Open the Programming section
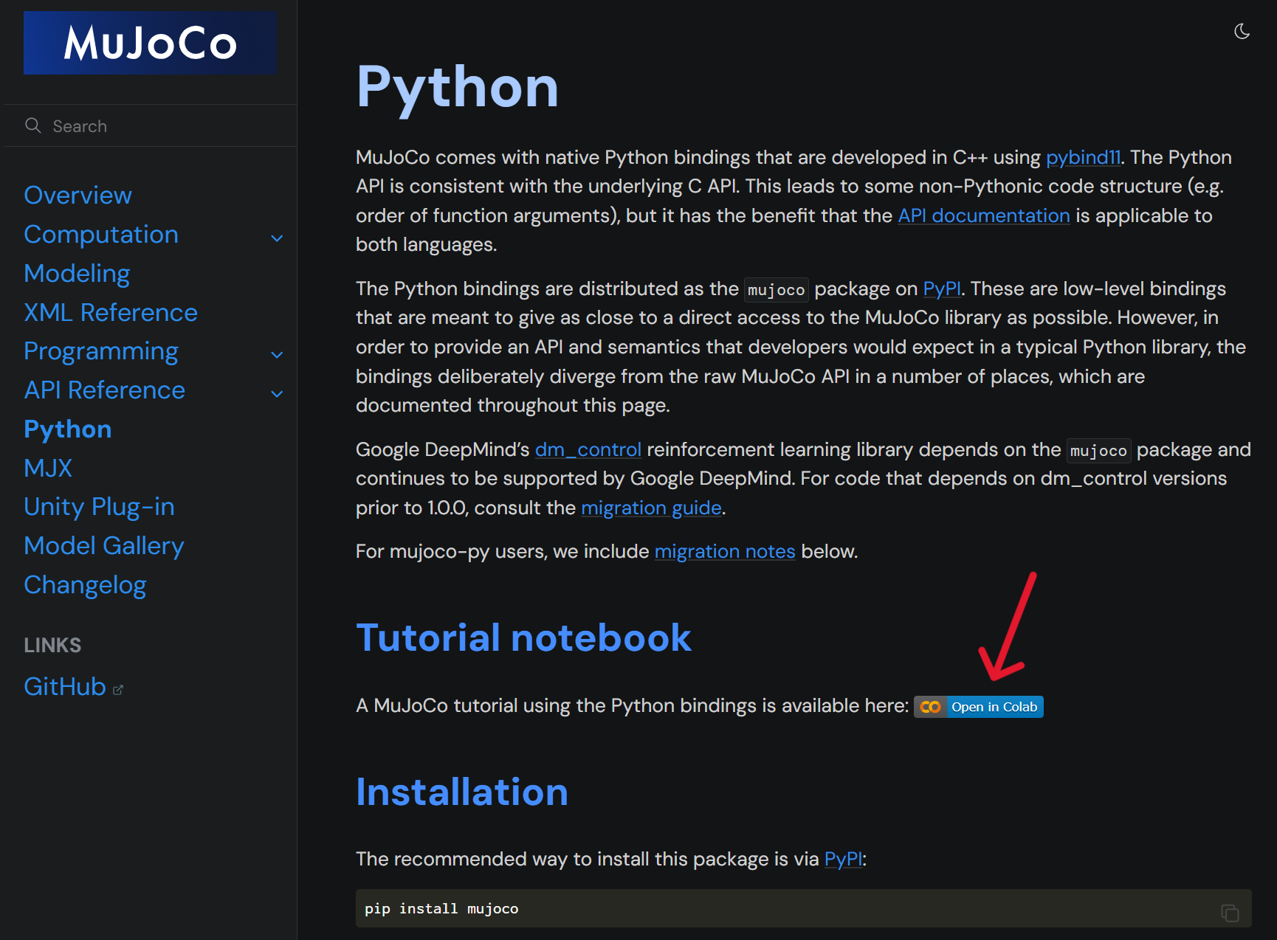 tap(101, 351)
